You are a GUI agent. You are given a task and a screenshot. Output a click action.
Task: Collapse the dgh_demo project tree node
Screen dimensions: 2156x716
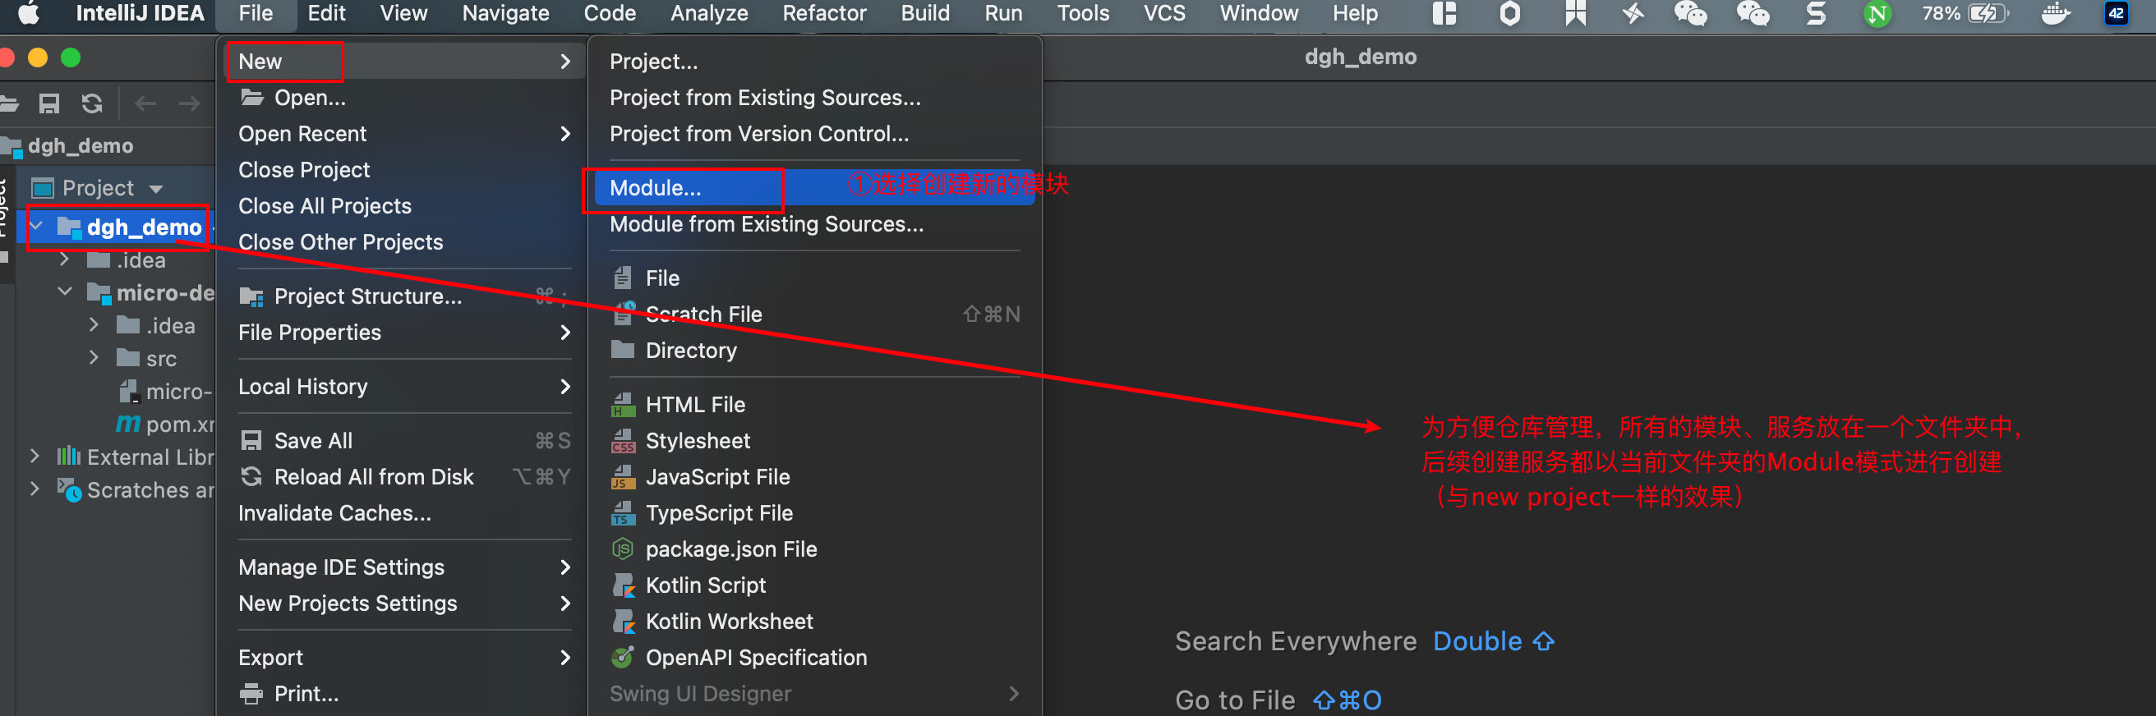click(37, 227)
